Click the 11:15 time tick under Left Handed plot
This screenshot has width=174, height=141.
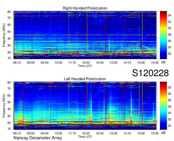coord(72,133)
